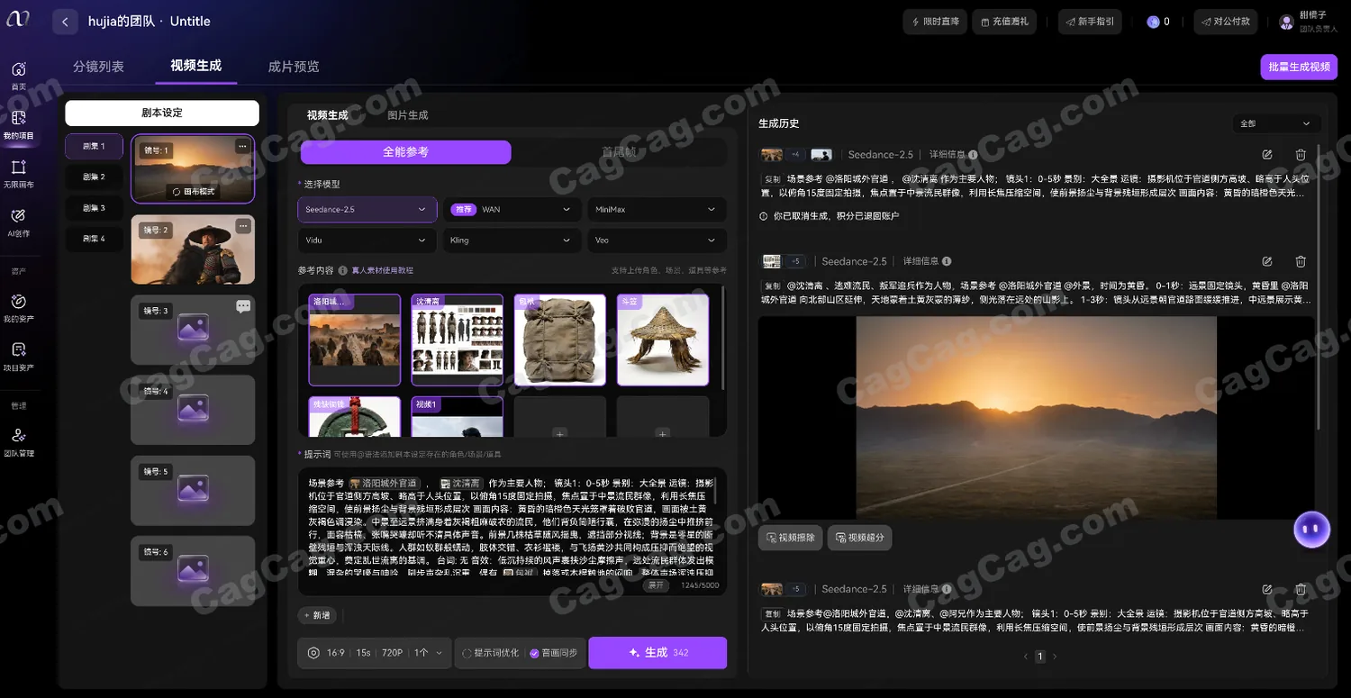1351x698 pixels.
Task: Open the 图片生成 sub-tab
Action: click(x=408, y=115)
